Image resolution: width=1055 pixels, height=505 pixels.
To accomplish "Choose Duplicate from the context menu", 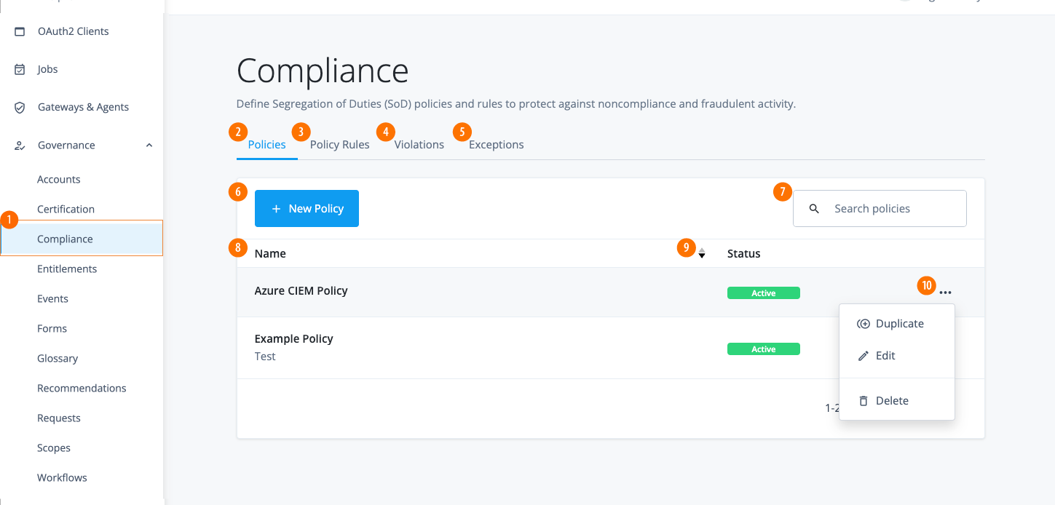I will tap(899, 323).
